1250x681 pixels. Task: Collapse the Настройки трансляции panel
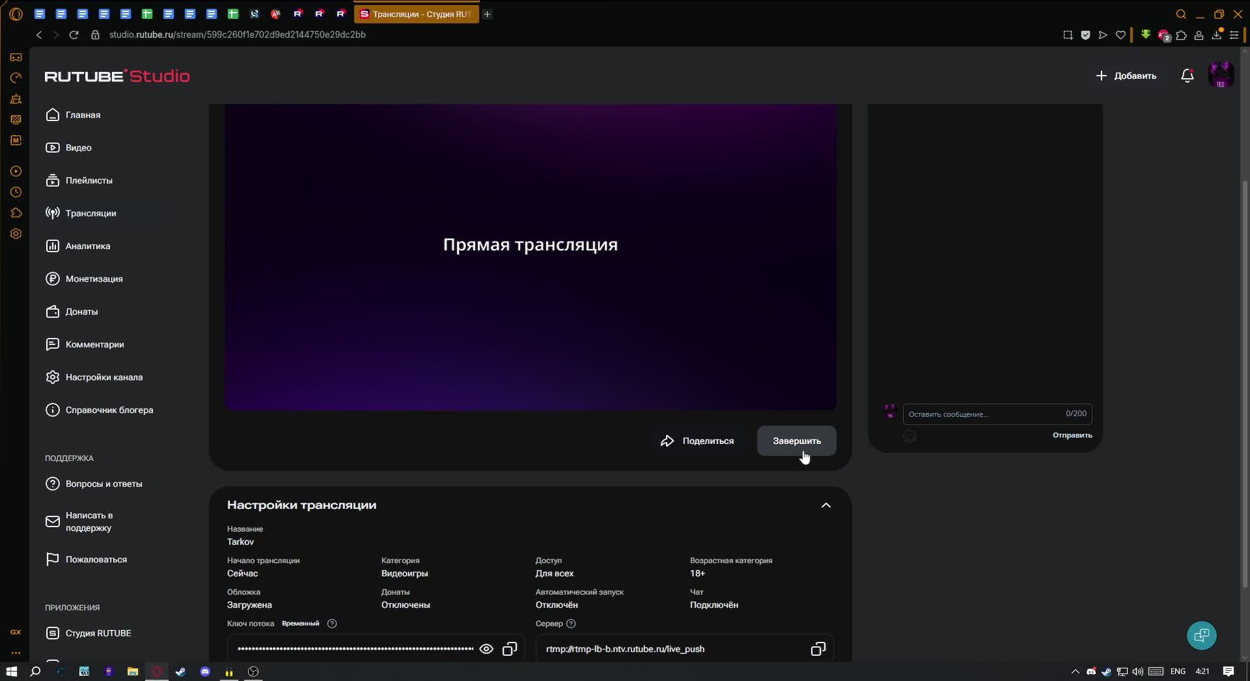[826, 504]
